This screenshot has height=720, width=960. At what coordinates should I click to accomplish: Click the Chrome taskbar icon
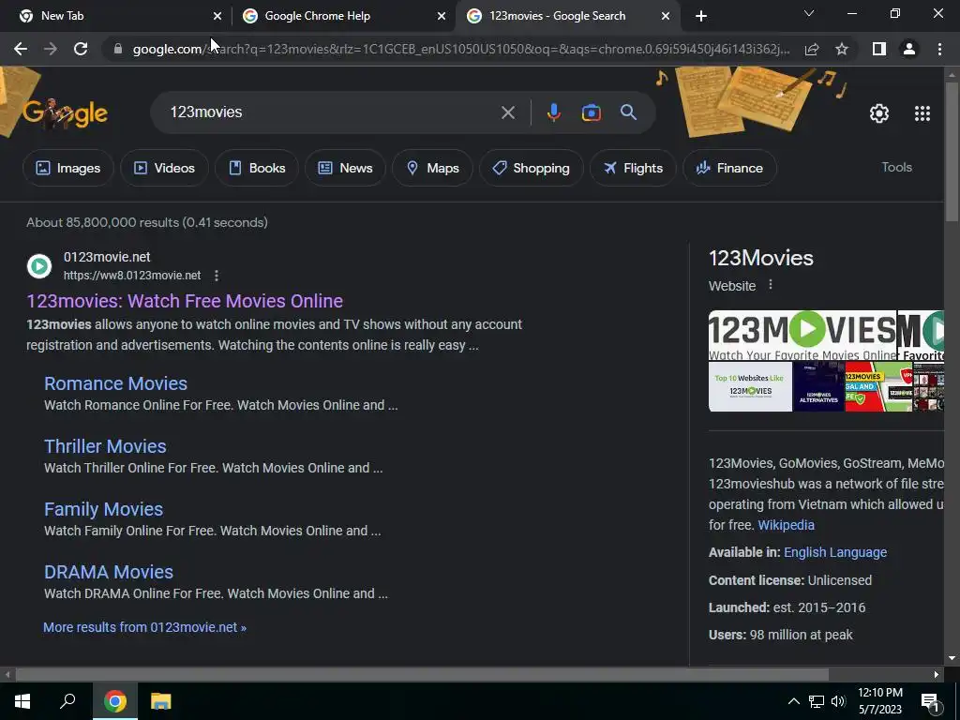tap(114, 701)
